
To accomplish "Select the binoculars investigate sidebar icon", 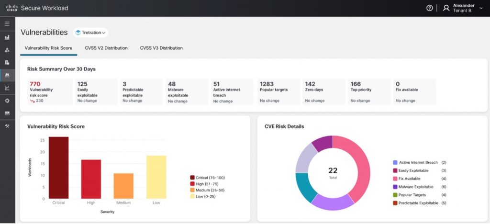I will click(x=7, y=75).
